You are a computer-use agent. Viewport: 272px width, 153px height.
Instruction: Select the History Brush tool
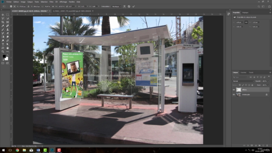point(3,33)
